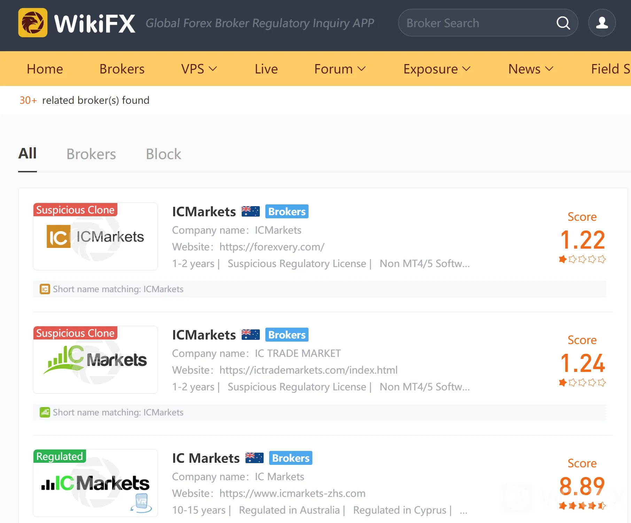
Task: Click star rating under score 1.22
Action: tap(582, 259)
